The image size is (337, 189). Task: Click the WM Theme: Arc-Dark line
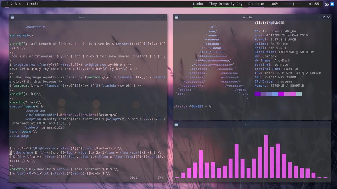272,60
